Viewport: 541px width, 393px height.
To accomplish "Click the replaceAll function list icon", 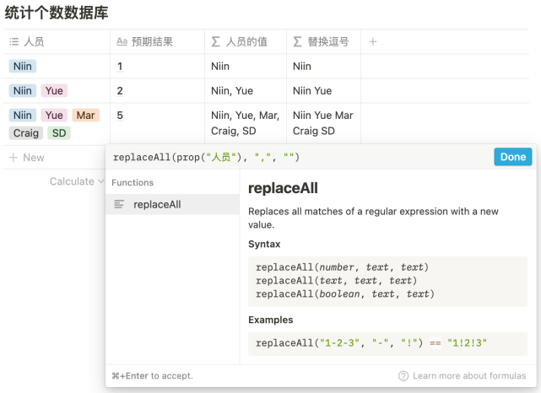I will [x=119, y=204].
